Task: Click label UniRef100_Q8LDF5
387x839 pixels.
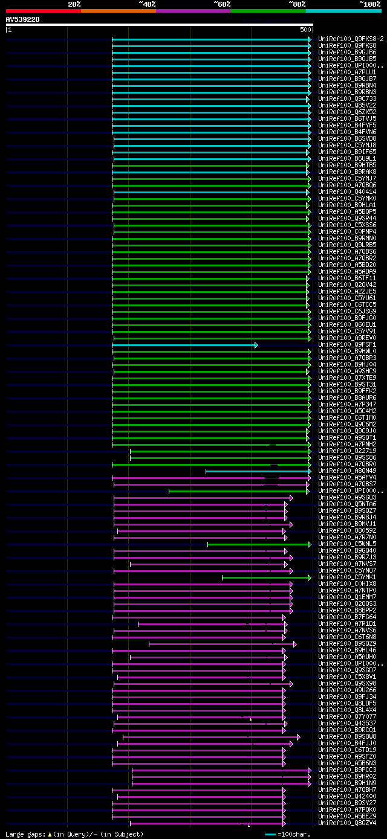Action: pos(347,704)
